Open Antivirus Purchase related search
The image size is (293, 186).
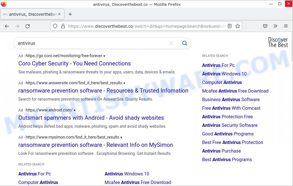pos(221,151)
